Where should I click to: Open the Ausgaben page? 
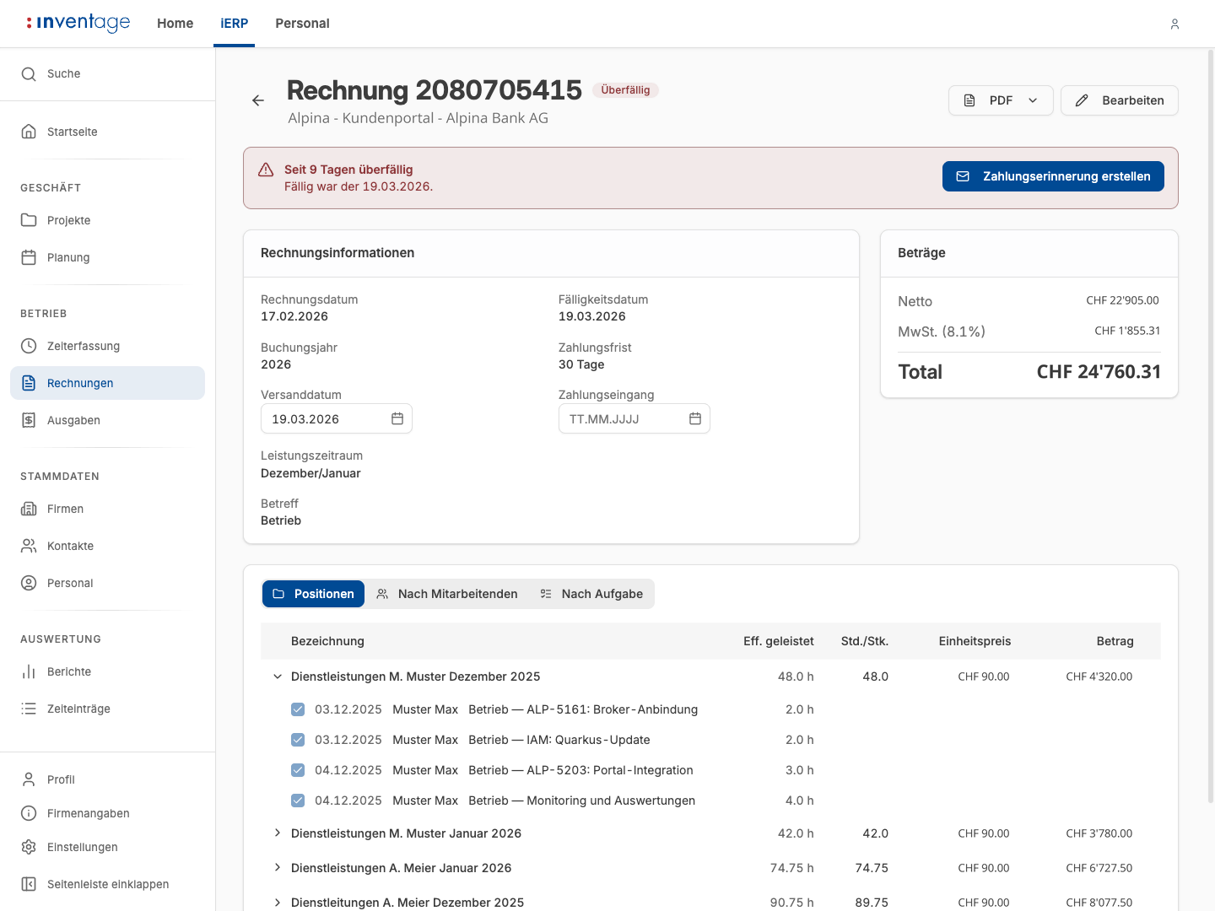[108, 420]
